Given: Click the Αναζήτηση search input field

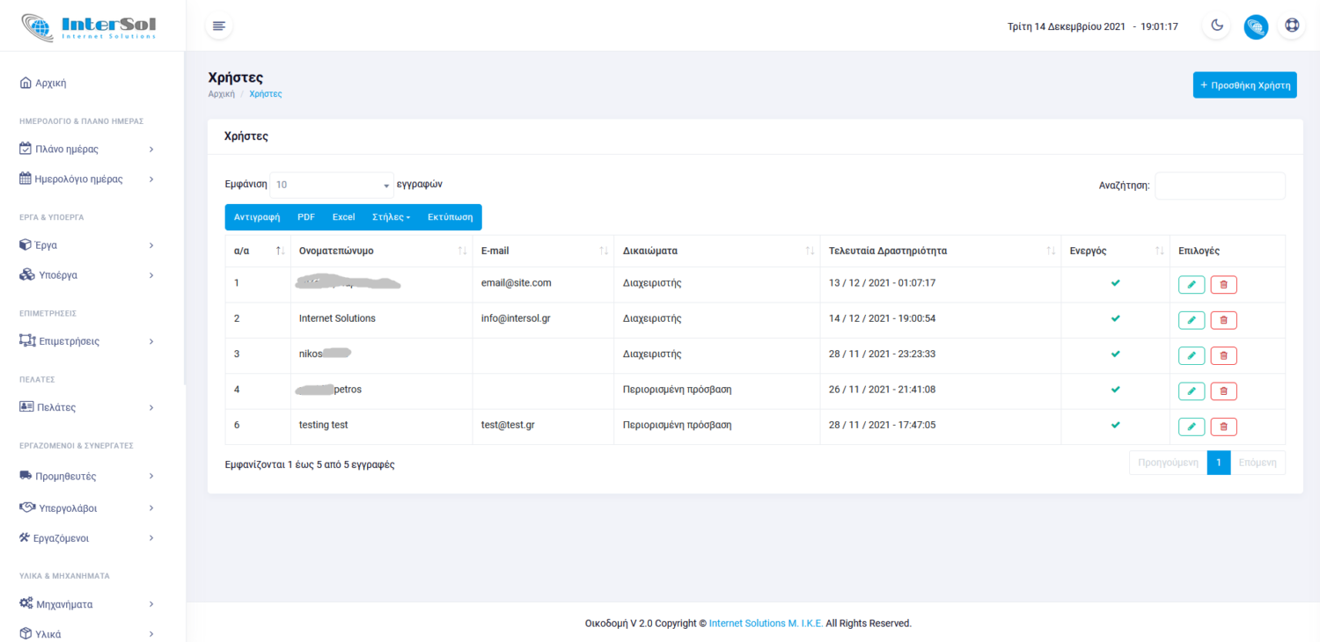Looking at the screenshot, I should pyautogui.click(x=1220, y=186).
